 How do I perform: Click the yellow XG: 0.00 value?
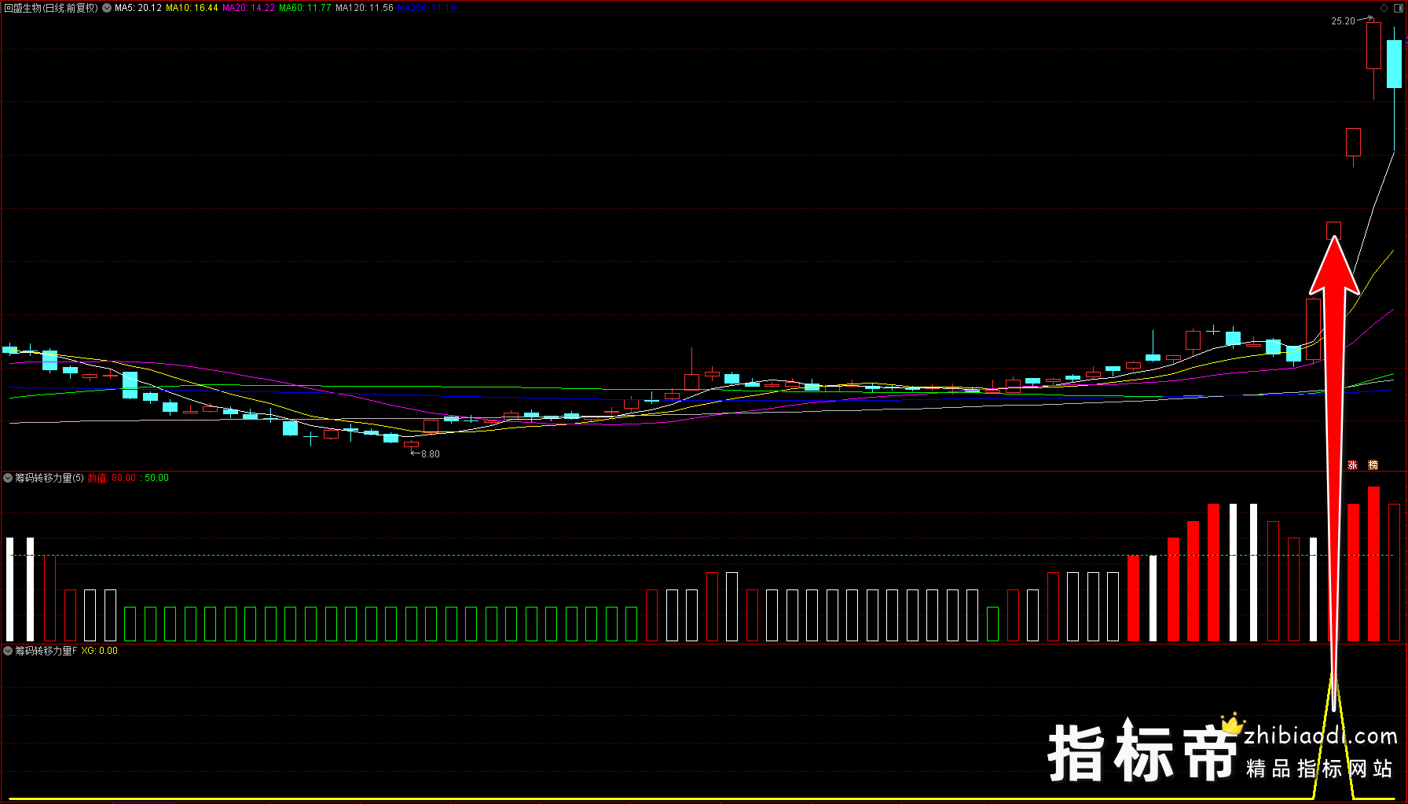[x=100, y=651]
